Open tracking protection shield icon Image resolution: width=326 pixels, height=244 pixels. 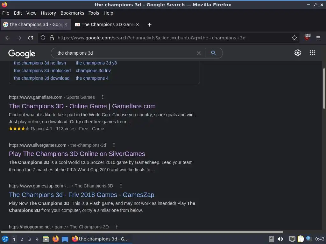(x=43, y=38)
